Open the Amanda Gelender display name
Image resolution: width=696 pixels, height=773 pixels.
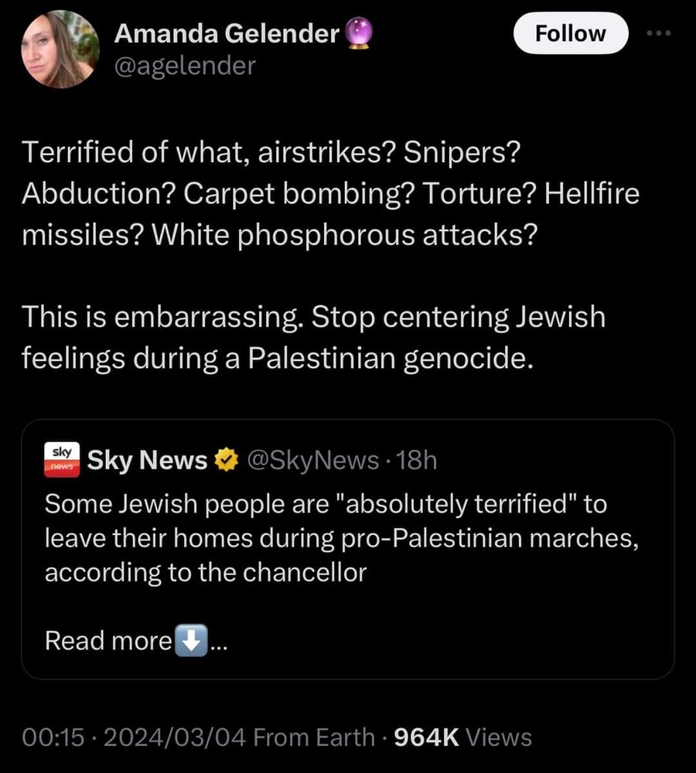click(227, 33)
